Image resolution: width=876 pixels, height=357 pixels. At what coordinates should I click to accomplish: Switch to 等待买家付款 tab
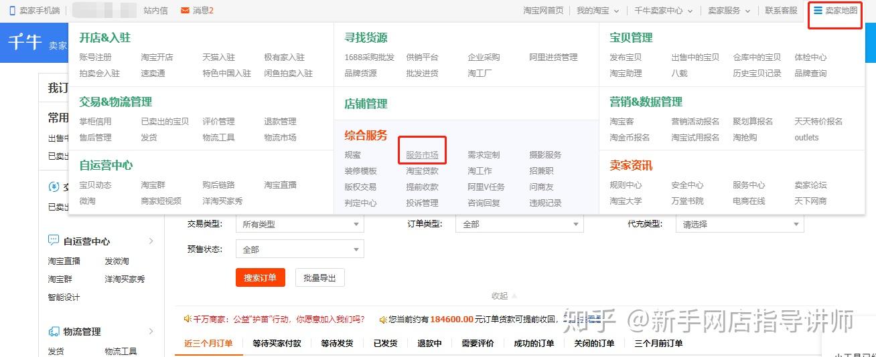pos(277,344)
